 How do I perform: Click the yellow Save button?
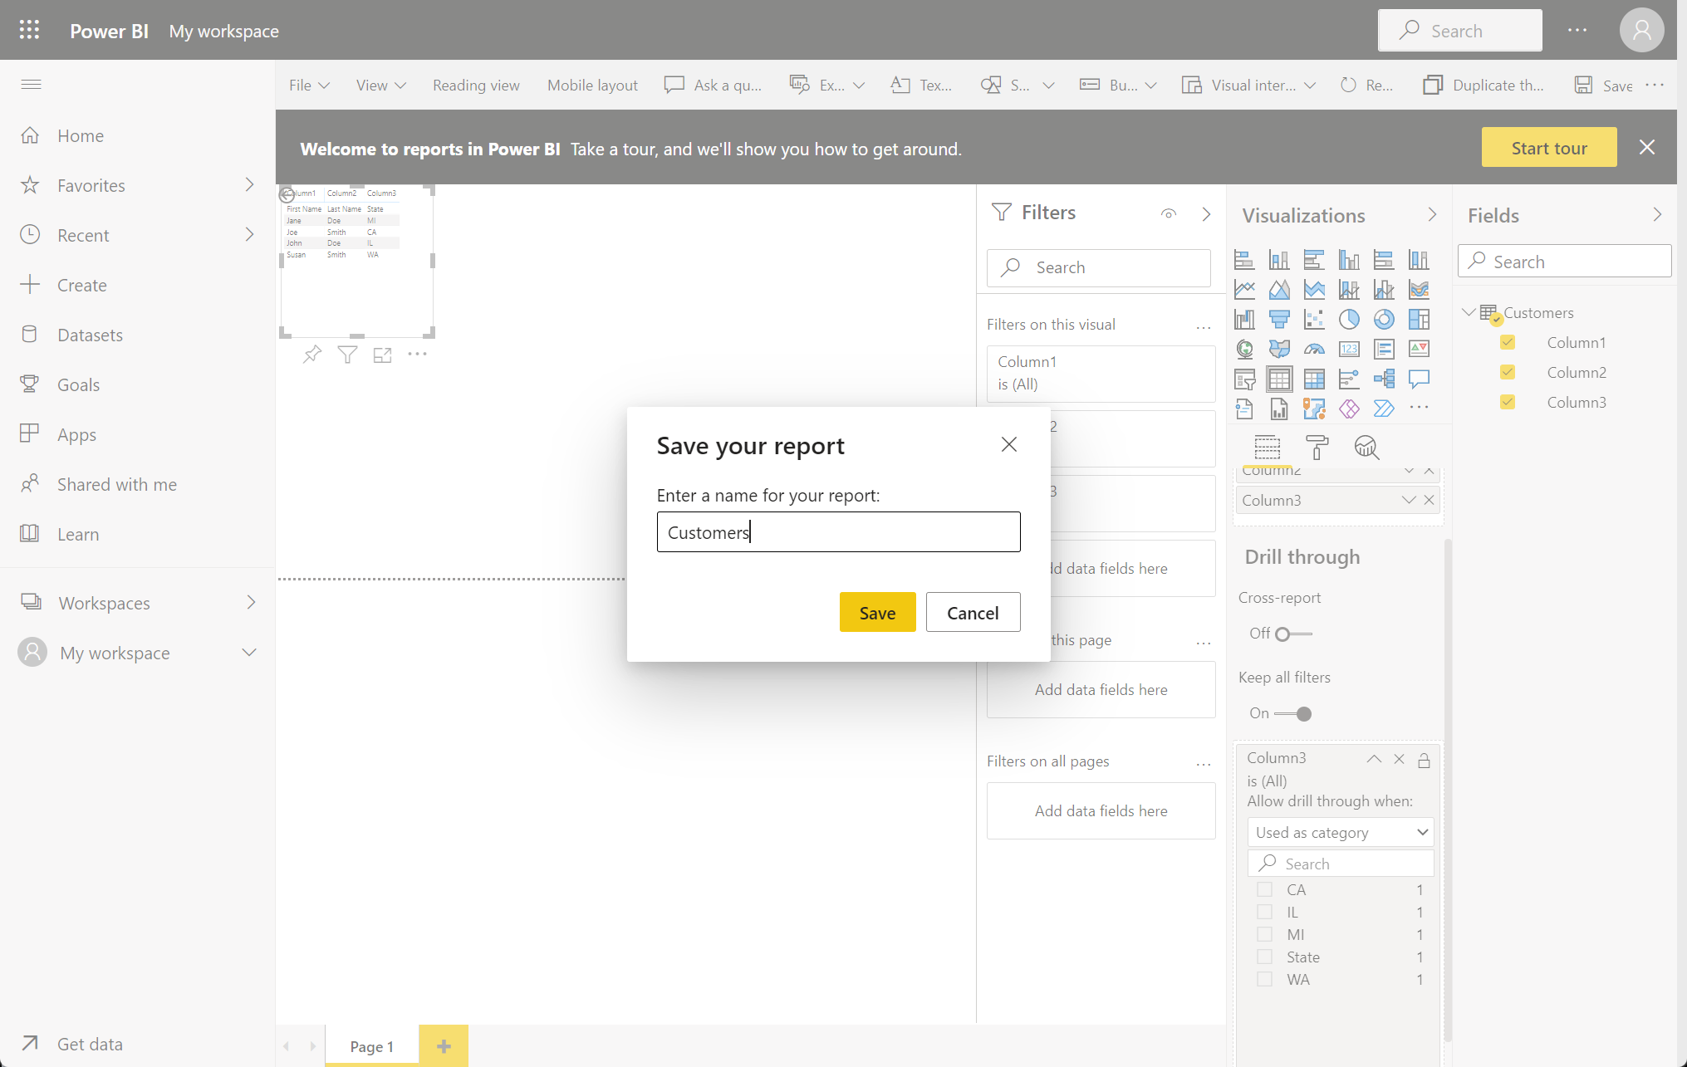pos(877,613)
